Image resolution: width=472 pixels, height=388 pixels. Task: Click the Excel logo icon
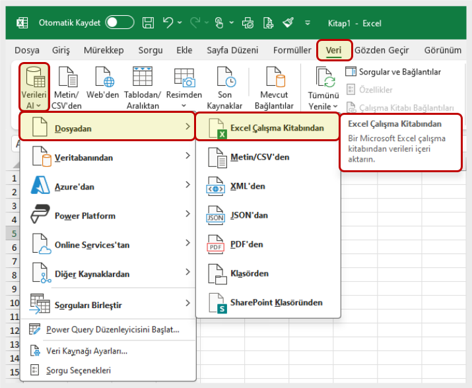pos(22,23)
